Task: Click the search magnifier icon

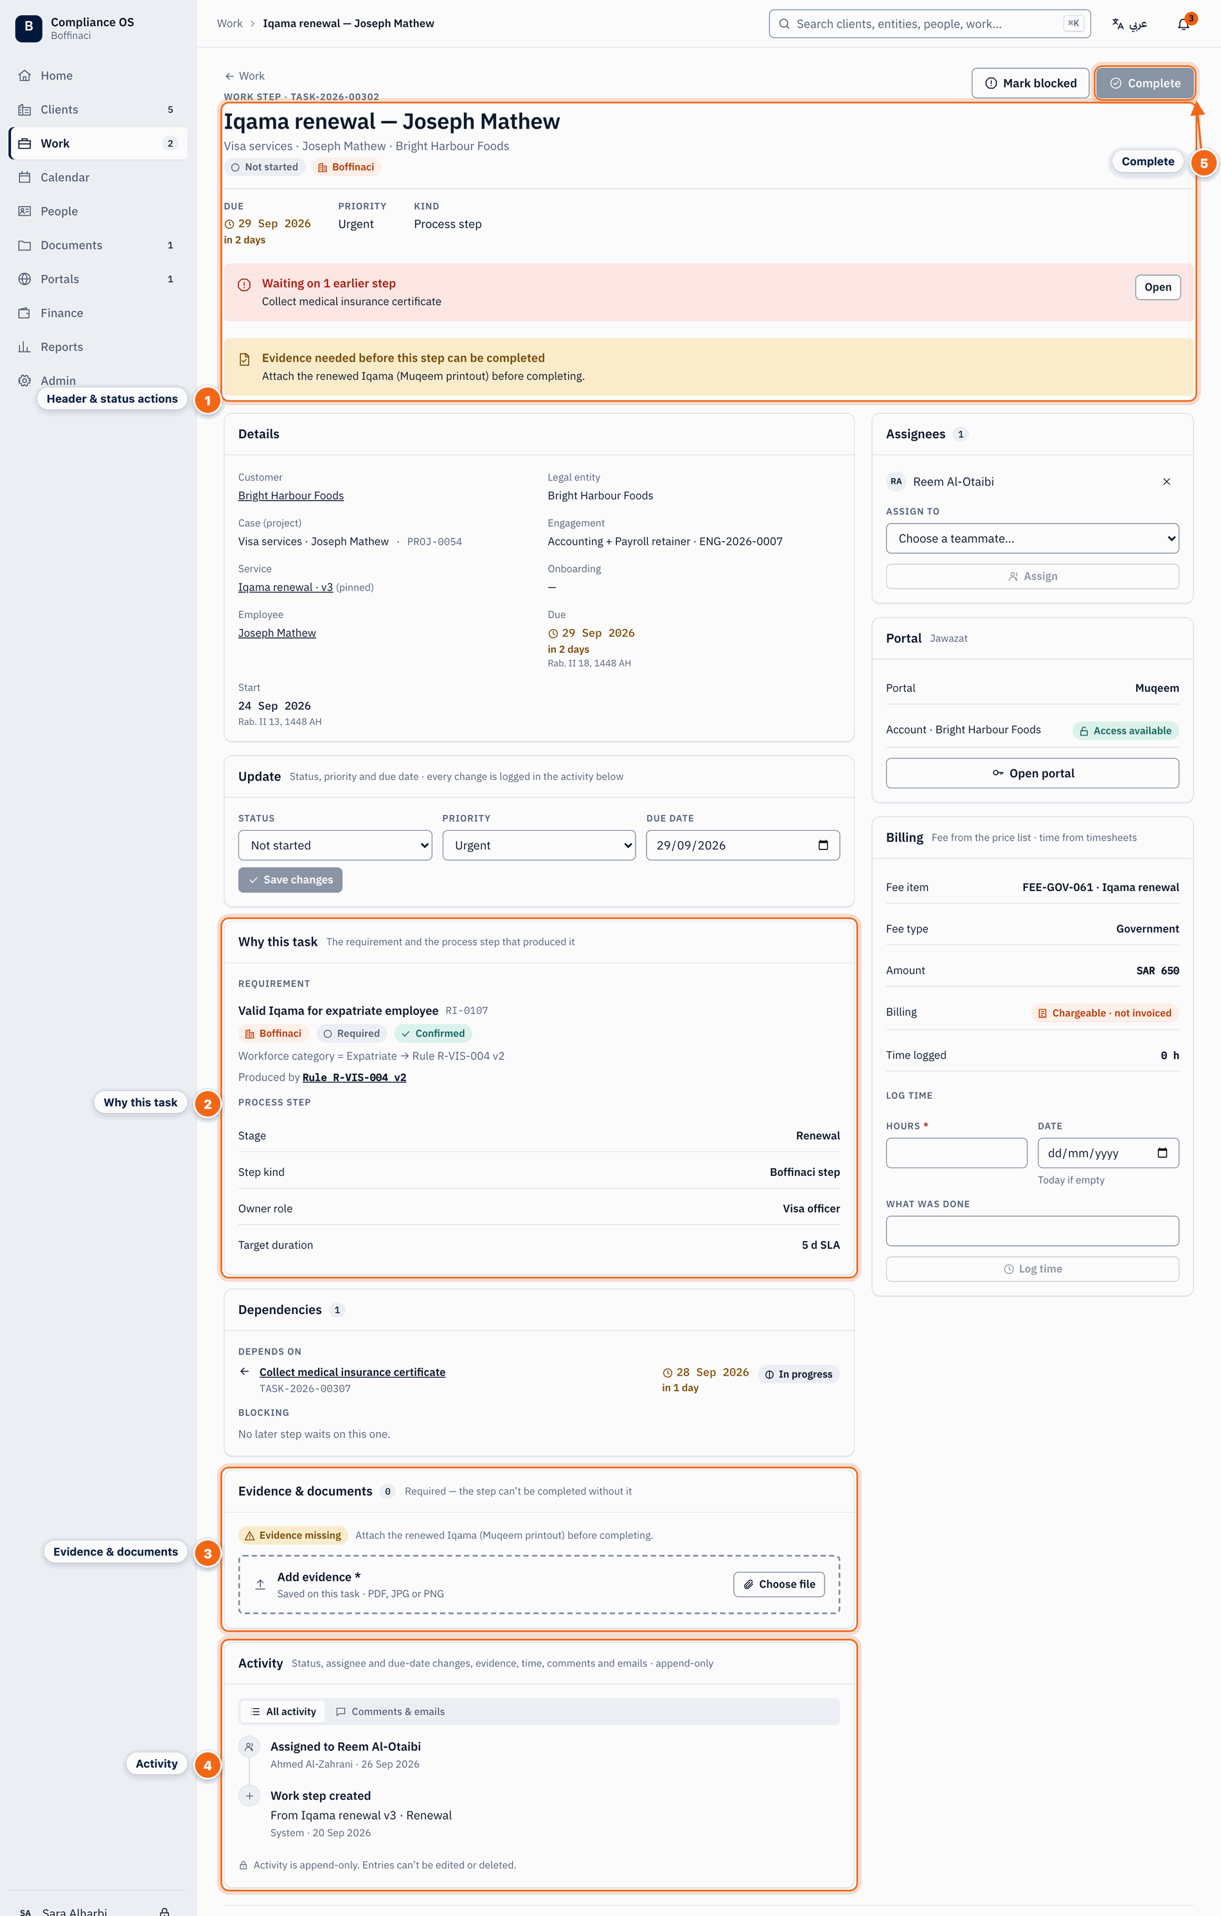Action: (x=784, y=24)
